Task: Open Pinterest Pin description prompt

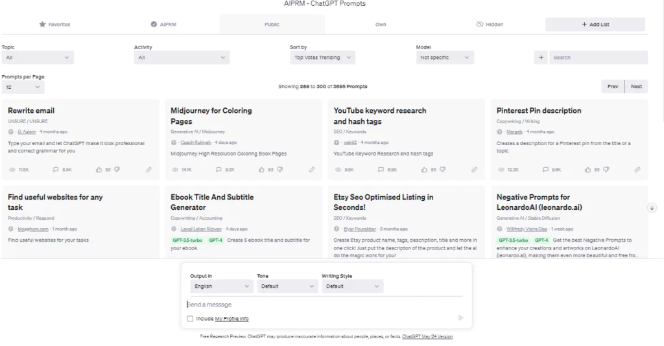Action: (x=539, y=111)
